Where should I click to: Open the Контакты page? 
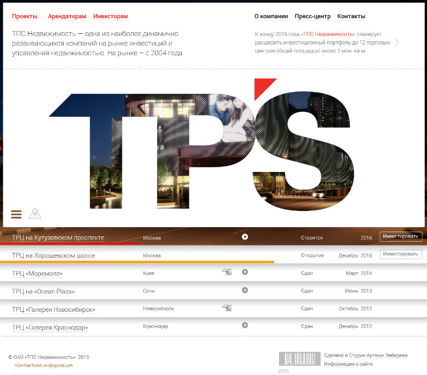click(351, 17)
